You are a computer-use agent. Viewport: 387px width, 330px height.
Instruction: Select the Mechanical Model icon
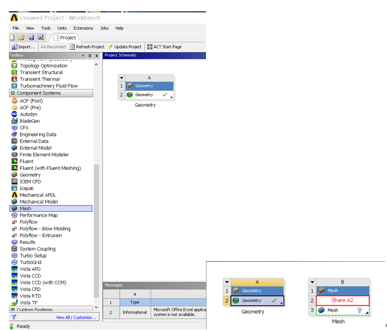(14, 202)
